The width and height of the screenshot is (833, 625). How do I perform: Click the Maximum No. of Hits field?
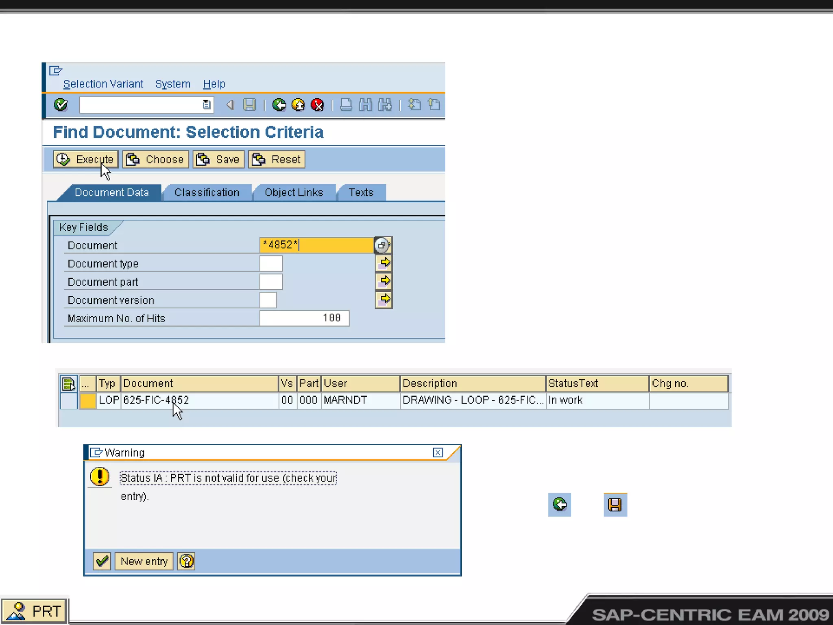coord(304,318)
